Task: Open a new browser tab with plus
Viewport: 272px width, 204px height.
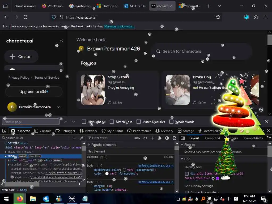Action: (209, 6)
